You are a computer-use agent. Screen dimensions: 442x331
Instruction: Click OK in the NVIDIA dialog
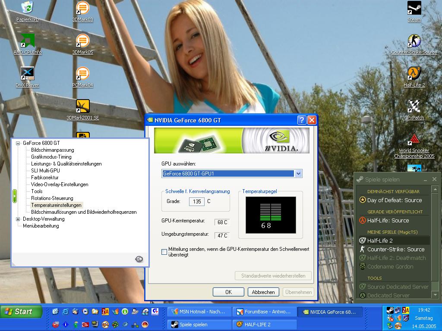(228, 292)
